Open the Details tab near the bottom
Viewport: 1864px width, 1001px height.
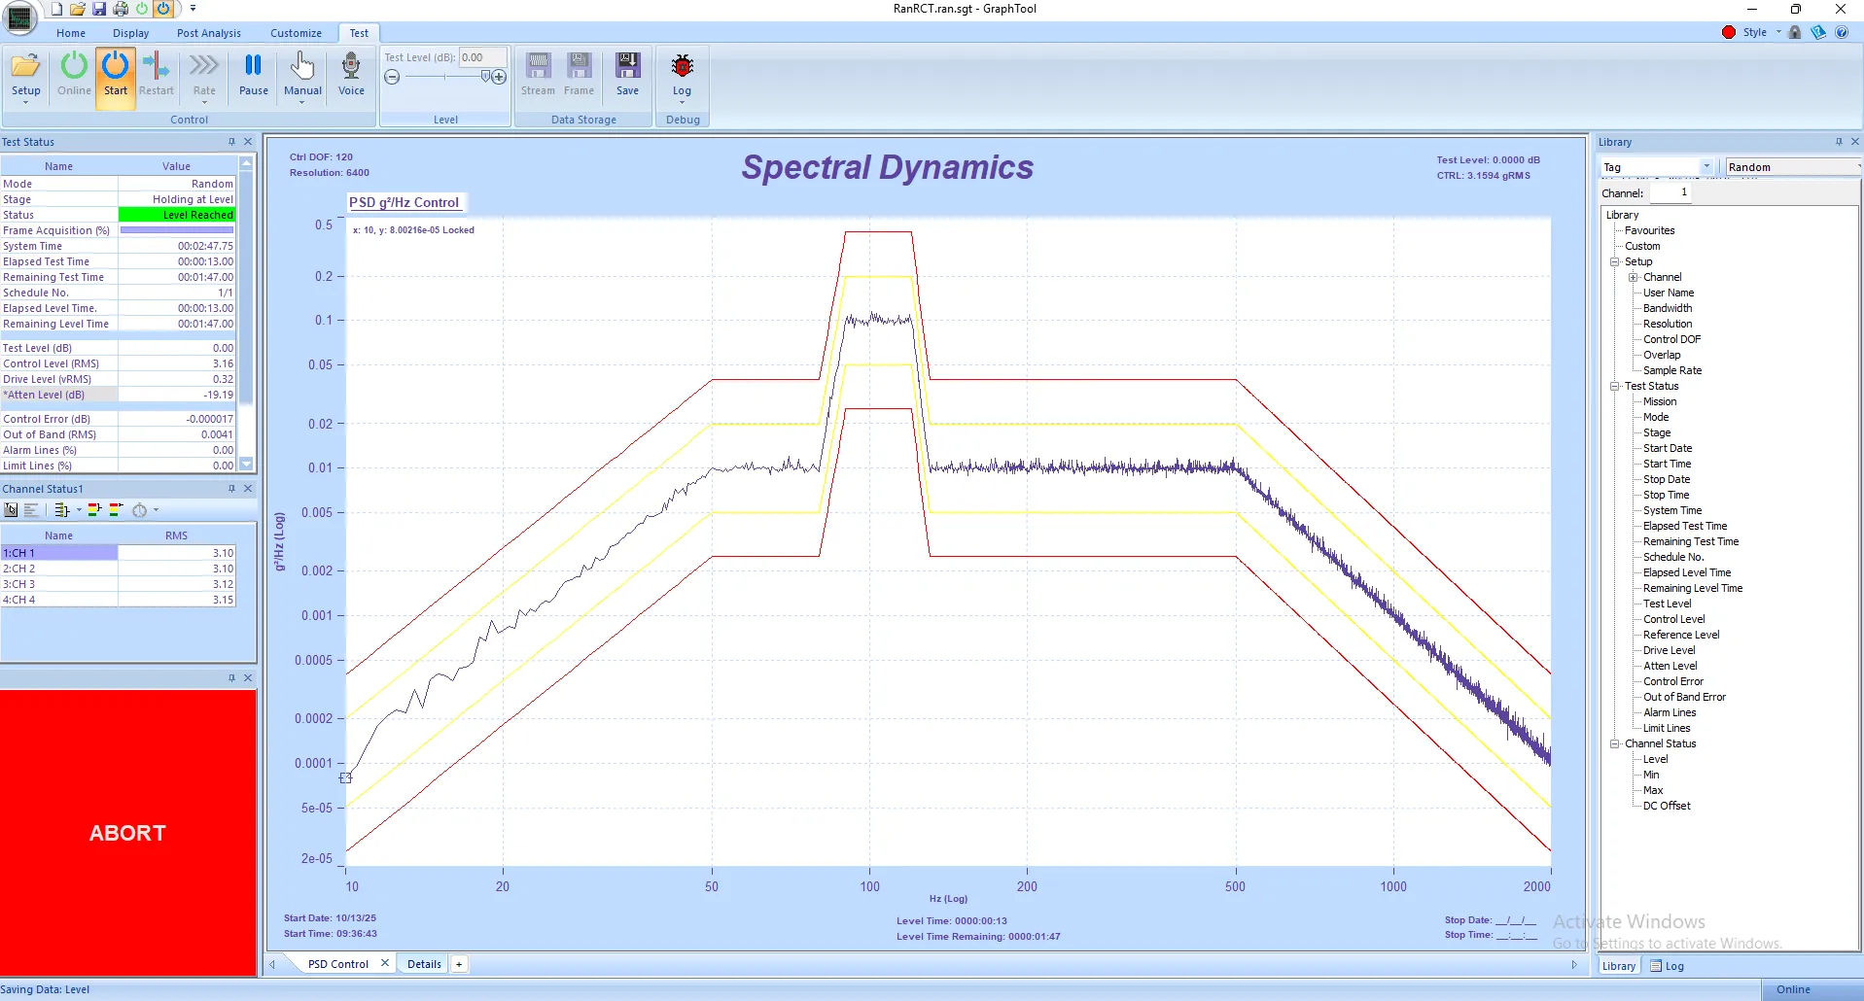pyautogui.click(x=424, y=963)
